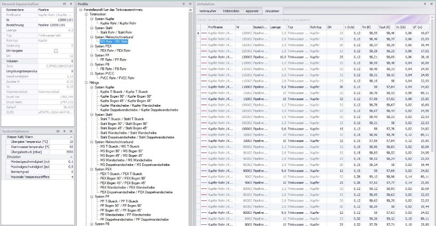Viewport: 436px width, 226px height.
Task: Click the Profile tree scroll-up arrow
Action: pos(190,10)
